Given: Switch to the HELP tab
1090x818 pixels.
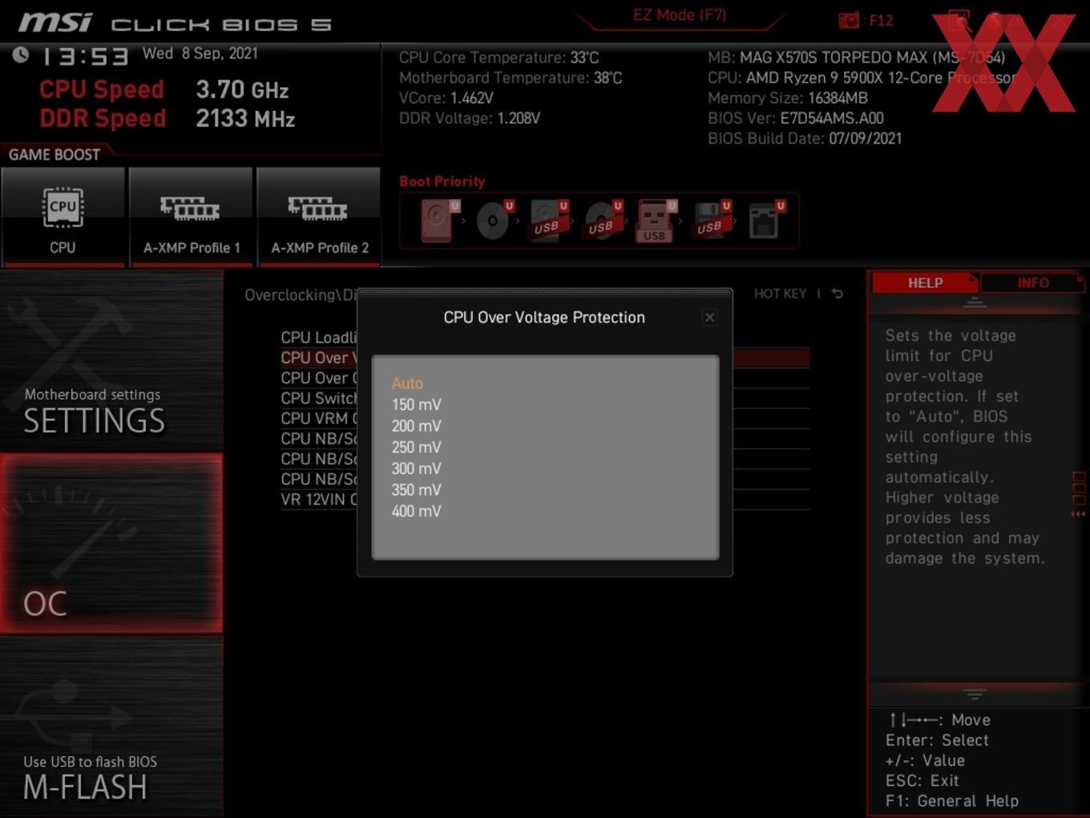Looking at the screenshot, I should (x=925, y=283).
